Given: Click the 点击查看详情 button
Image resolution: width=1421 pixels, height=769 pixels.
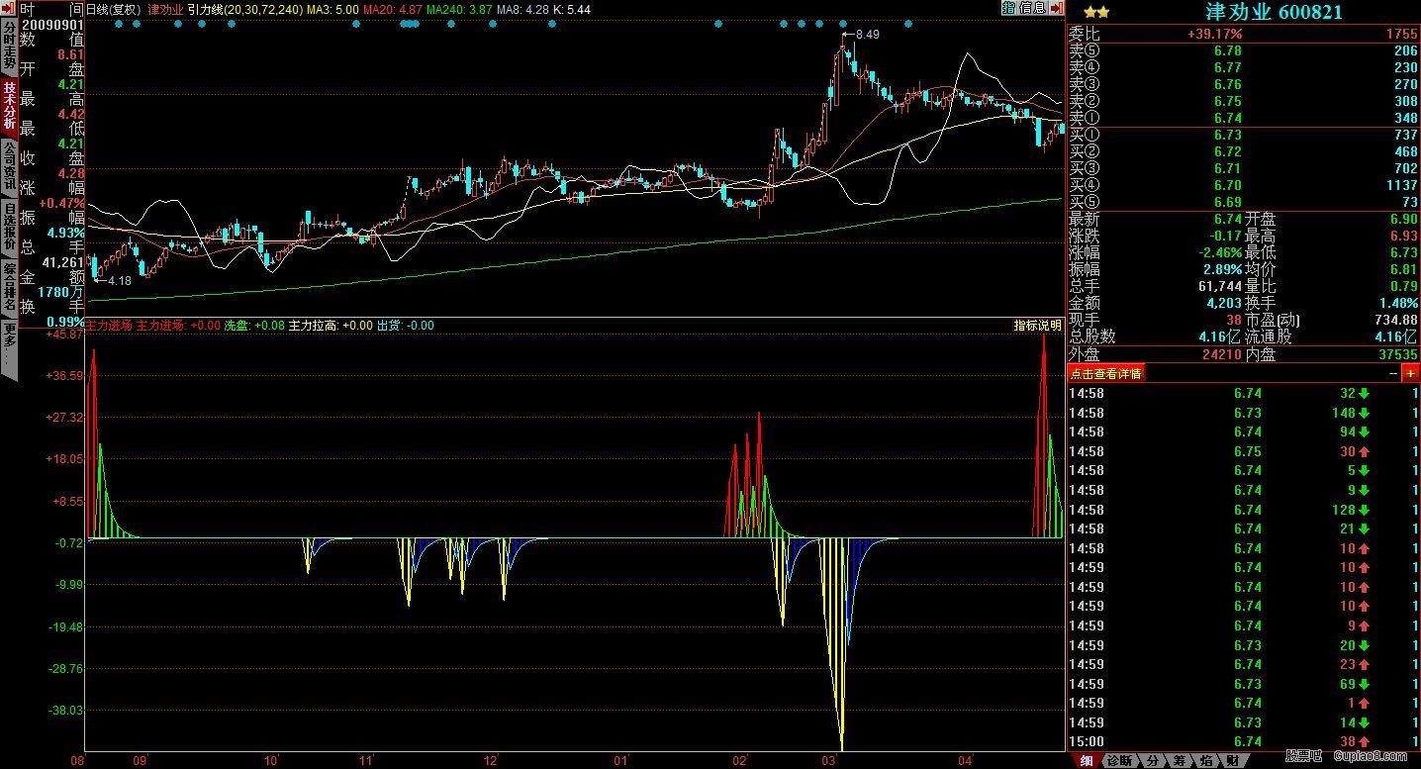Looking at the screenshot, I should (1106, 373).
